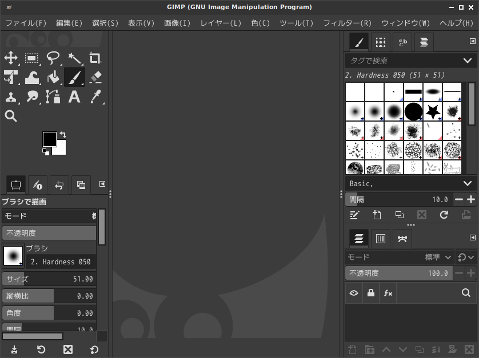Select the Color Picker eyedropper tool
The height and width of the screenshot is (358, 479).
[95, 96]
